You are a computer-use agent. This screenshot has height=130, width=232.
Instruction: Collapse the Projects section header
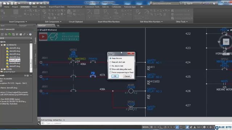tap(31, 42)
